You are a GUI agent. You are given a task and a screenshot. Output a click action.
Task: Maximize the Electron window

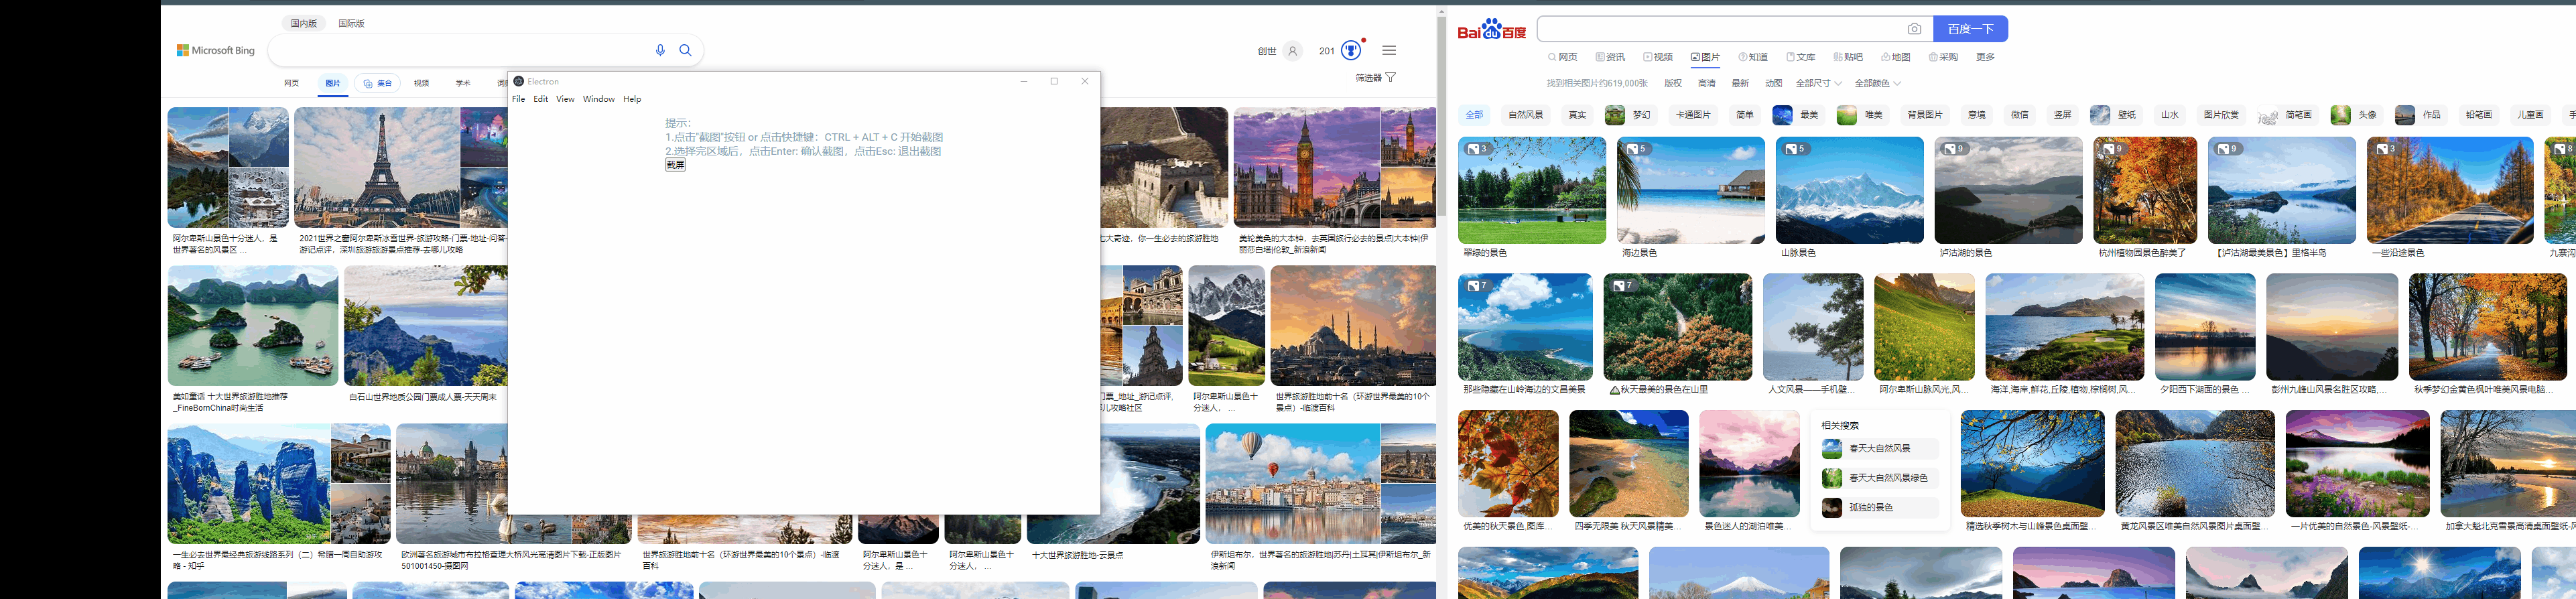click(1054, 81)
